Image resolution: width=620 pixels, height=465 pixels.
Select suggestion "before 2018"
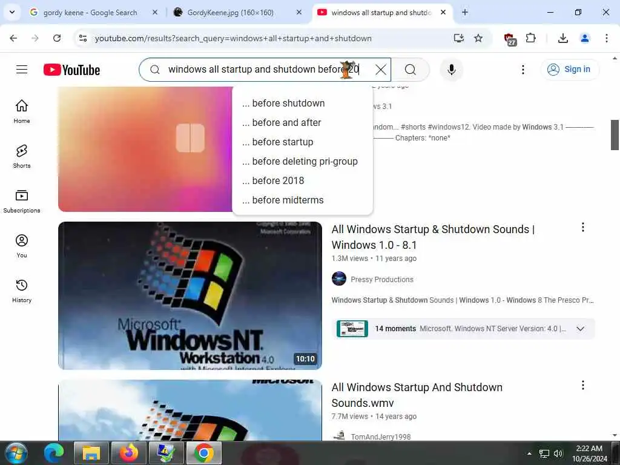coord(303,180)
